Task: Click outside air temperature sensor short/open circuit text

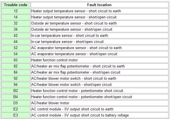Action: point(72,30)
